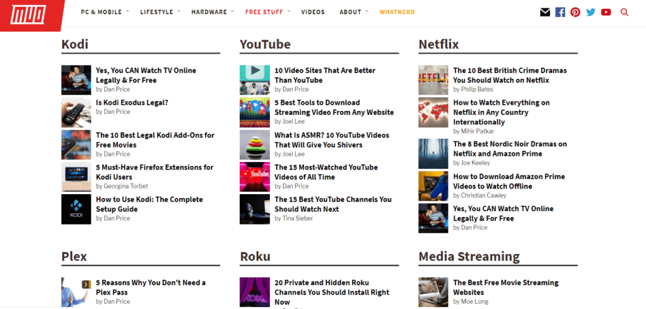Viewport: 646px width, 309px height.
Task: Go to the Videos menu item
Action: click(313, 12)
